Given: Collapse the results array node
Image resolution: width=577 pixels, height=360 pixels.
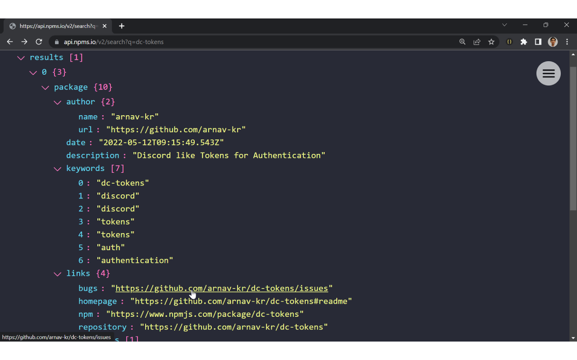Looking at the screenshot, I should (21, 58).
